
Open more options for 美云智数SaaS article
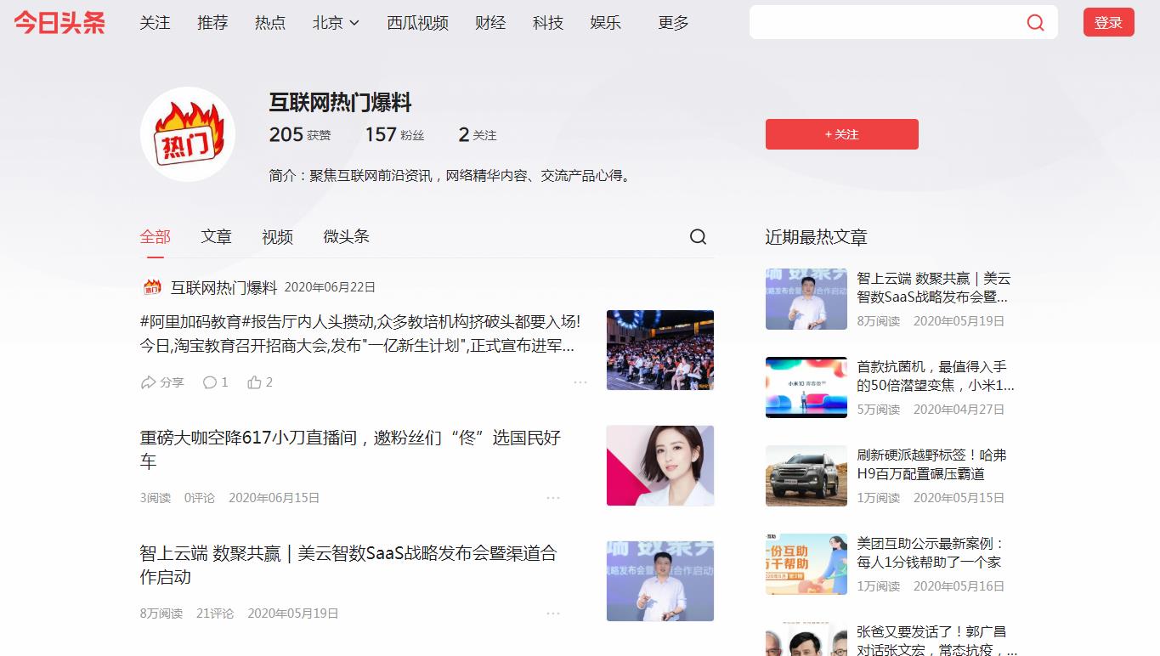(x=553, y=614)
